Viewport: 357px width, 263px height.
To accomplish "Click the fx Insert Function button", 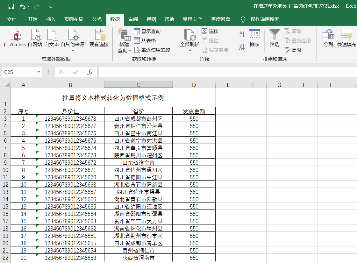I will (90, 72).
